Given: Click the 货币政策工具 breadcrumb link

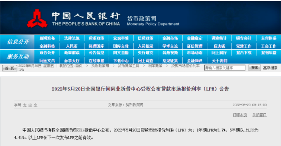Looking at the screenshot, I should (x=128, y=66).
